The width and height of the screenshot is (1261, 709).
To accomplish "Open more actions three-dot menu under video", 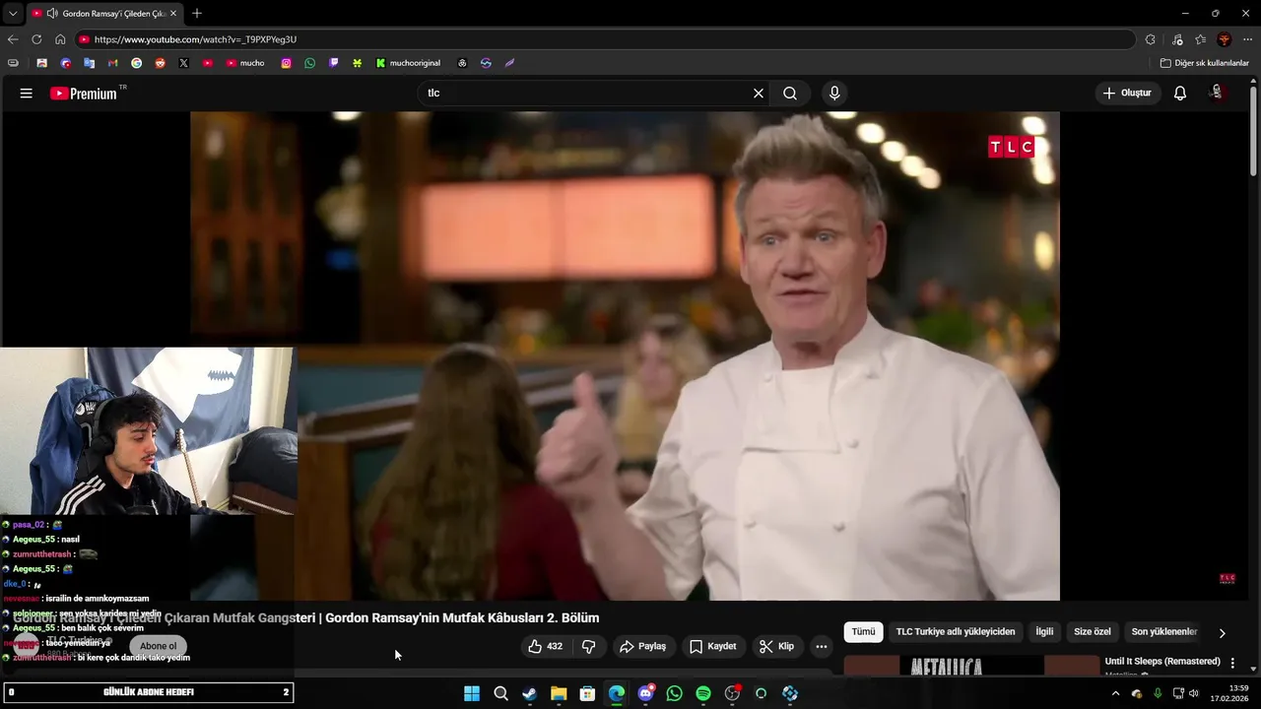I will coord(822,647).
